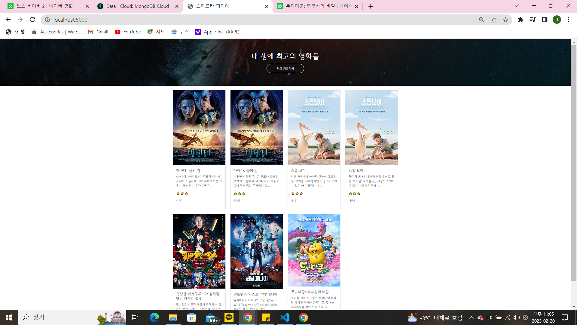Open volume control in system tray
Image resolution: width=577 pixels, height=325 pixels.
(516, 317)
